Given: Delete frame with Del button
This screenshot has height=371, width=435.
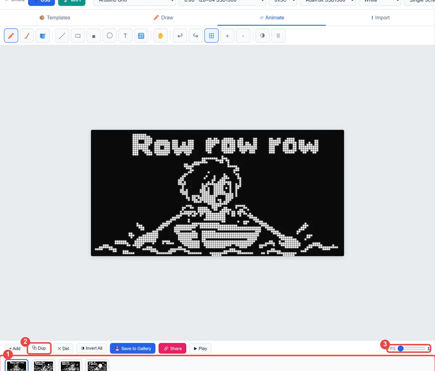Looking at the screenshot, I should point(63,348).
